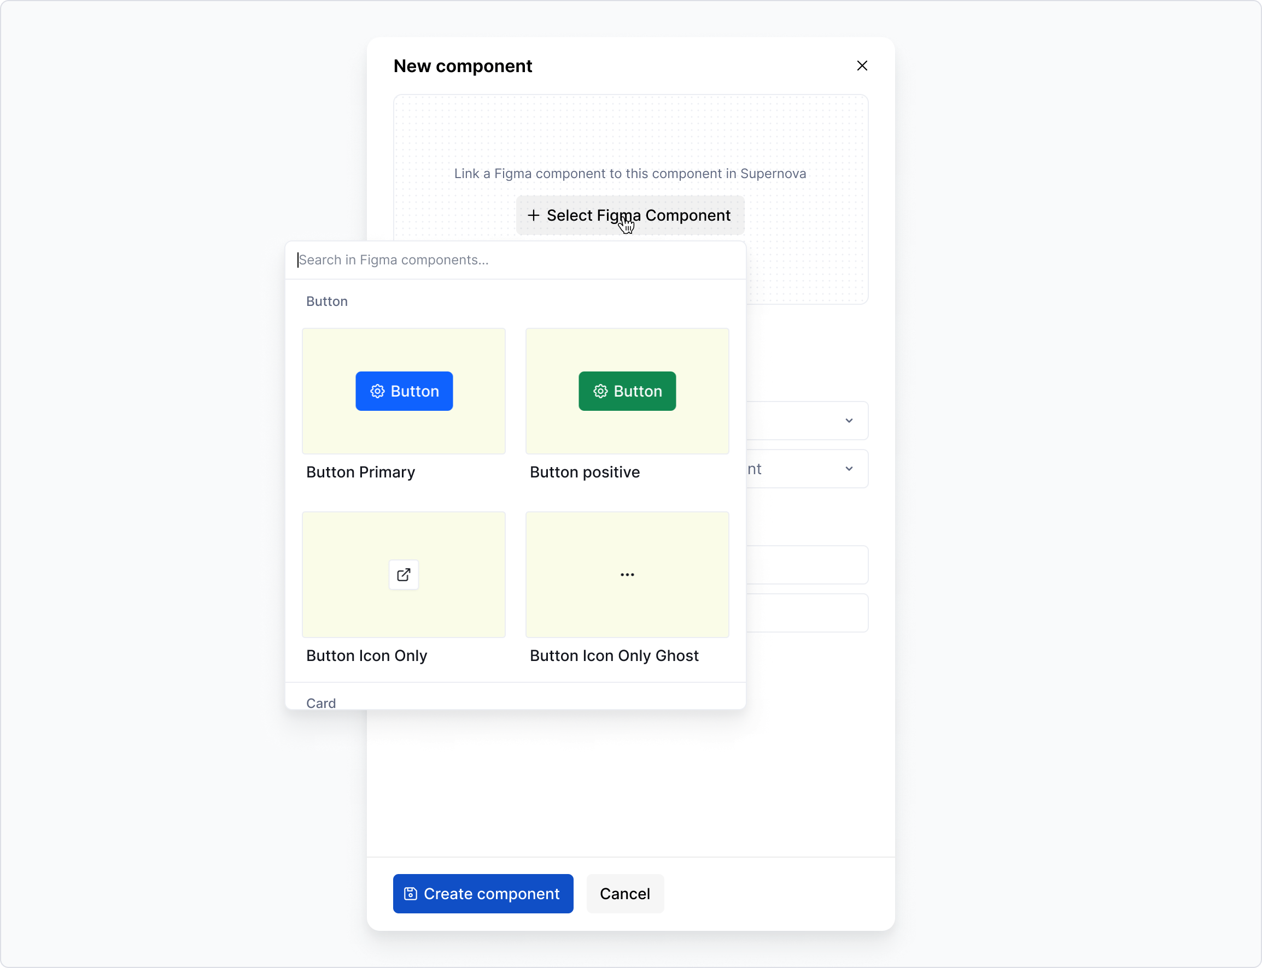The height and width of the screenshot is (968, 1262).
Task: Click the gear icon in the blue Button preview
Action: (x=378, y=391)
